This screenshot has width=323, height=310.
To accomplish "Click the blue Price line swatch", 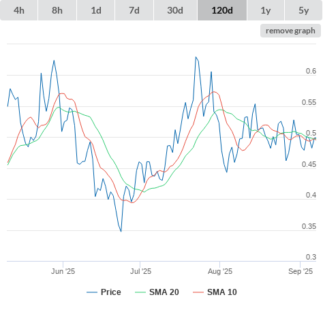I will pos(92,292).
